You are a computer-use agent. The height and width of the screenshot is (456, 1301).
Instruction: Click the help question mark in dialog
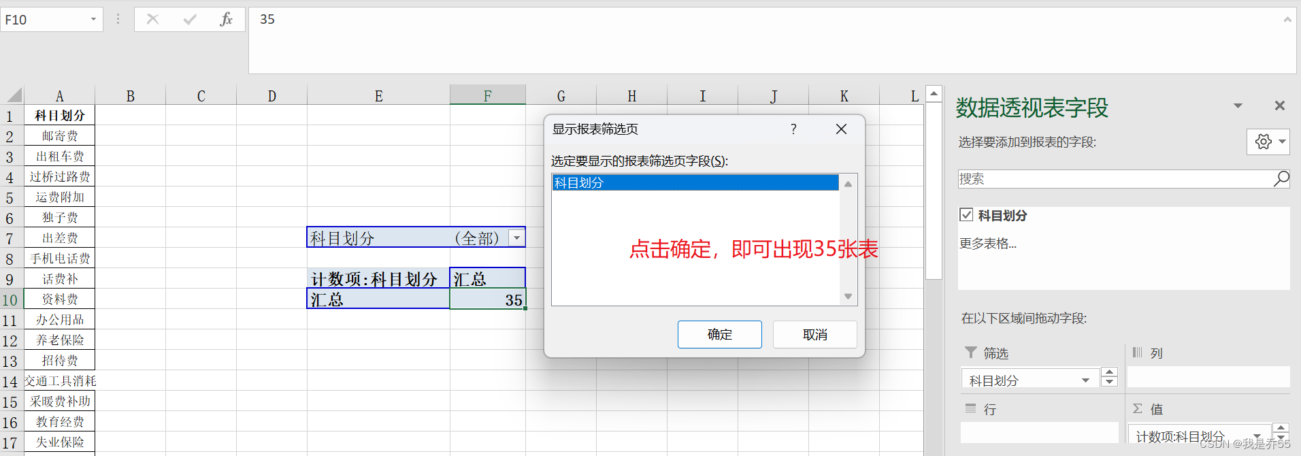pyautogui.click(x=793, y=129)
